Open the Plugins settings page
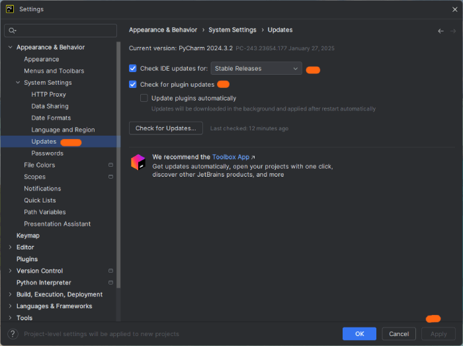Viewport: 463px width, 346px height. click(x=27, y=259)
